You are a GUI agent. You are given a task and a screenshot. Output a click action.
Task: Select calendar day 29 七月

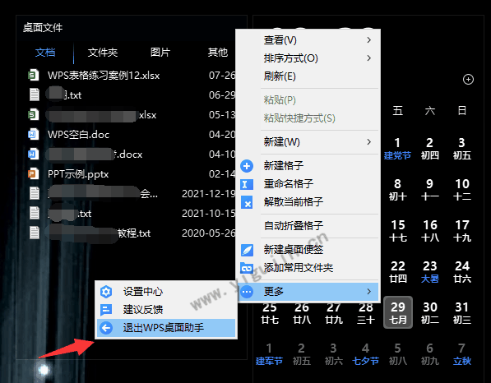point(398,312)
